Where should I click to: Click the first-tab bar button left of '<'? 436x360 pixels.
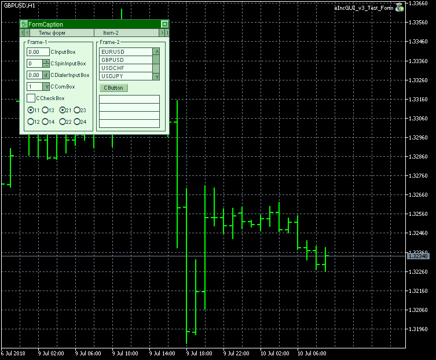23,33
